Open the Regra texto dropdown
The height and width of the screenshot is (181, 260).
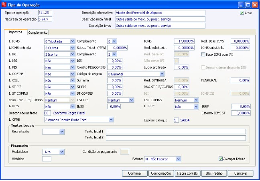point(61,132)
